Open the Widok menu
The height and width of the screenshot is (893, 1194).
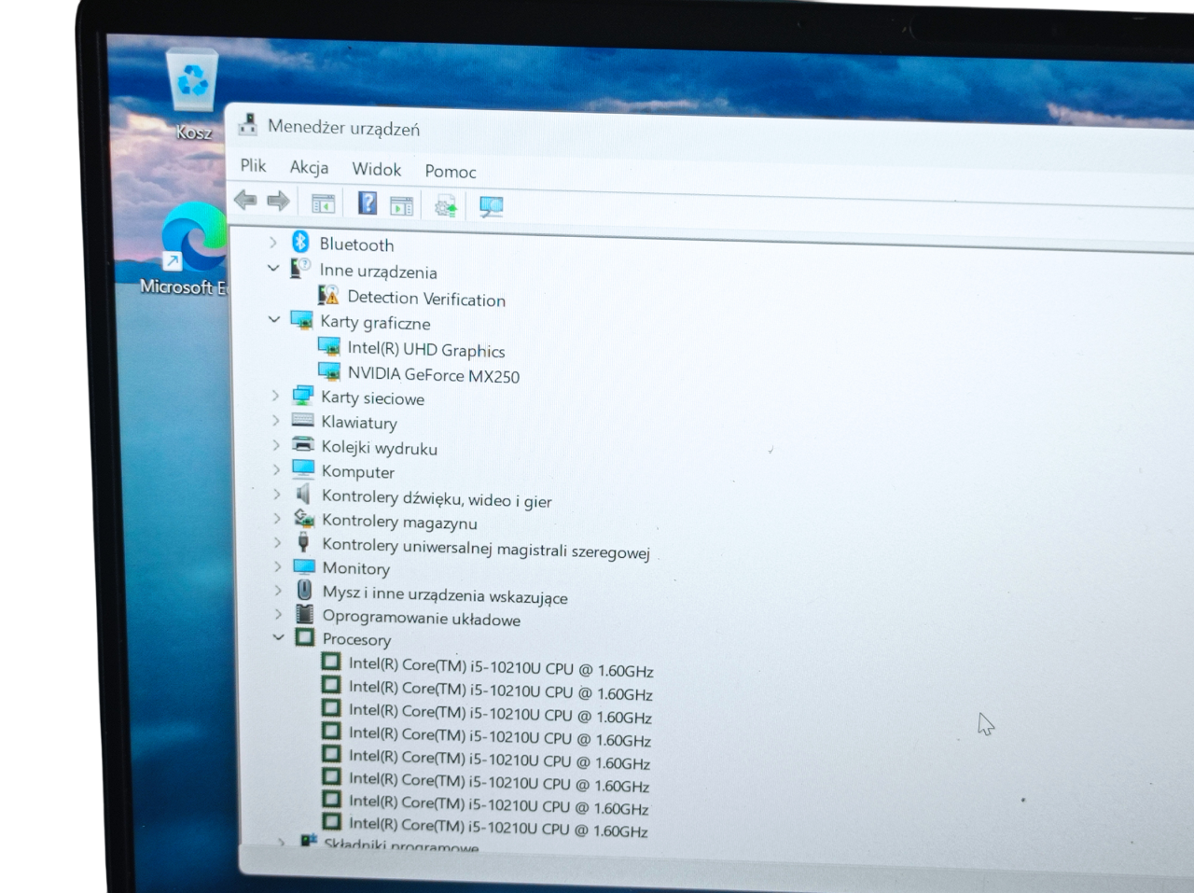click(x=376, y=169)
